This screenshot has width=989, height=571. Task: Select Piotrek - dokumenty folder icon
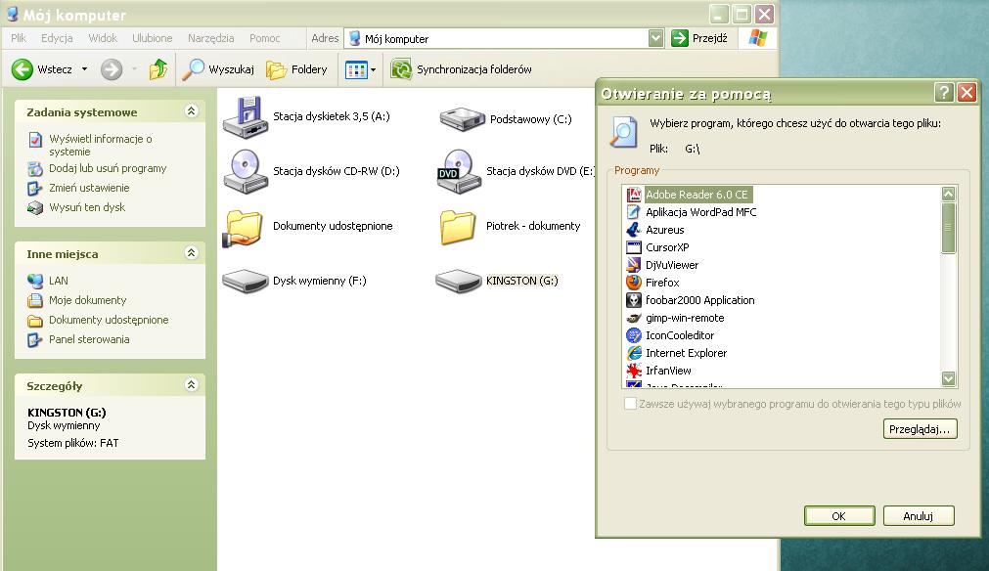tap(458, 227)
